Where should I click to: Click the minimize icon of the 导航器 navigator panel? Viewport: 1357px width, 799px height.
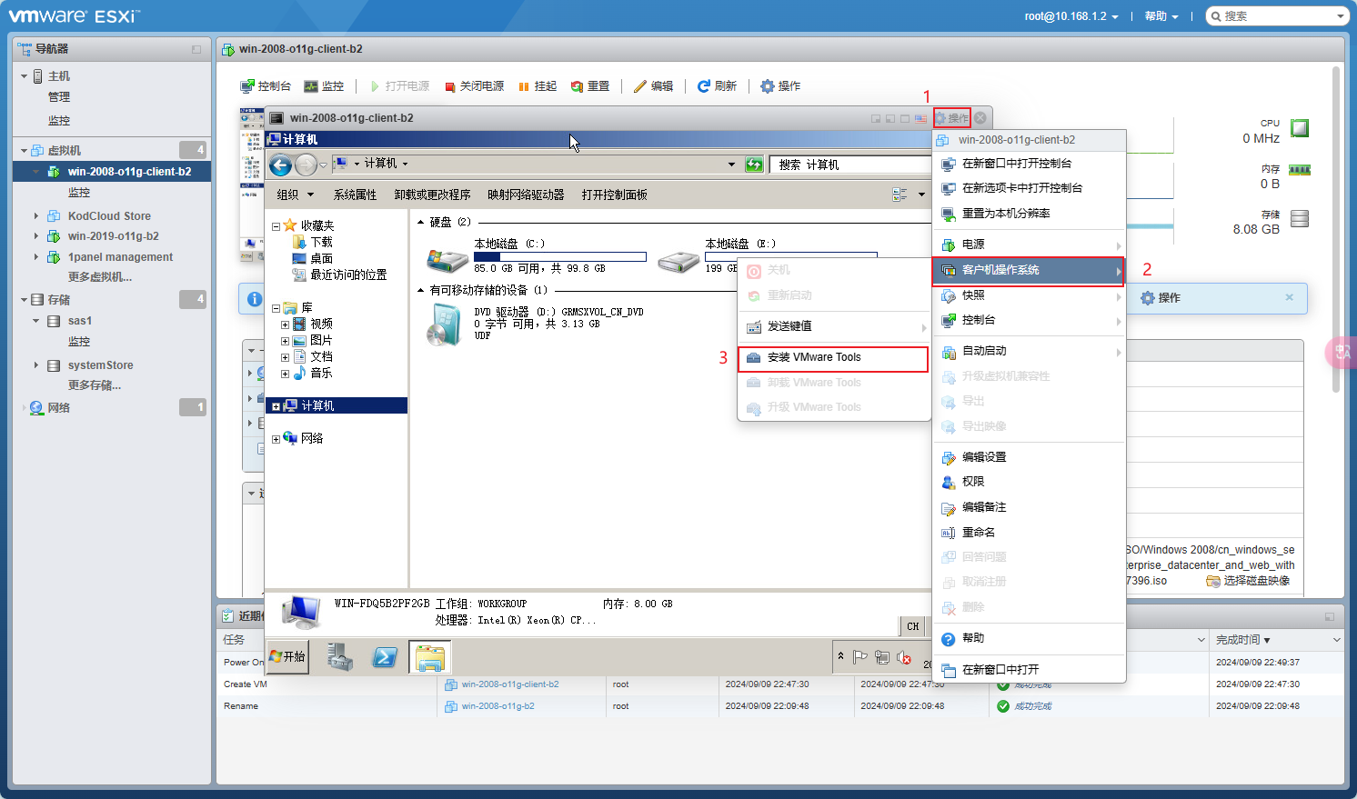coord(196,49)
